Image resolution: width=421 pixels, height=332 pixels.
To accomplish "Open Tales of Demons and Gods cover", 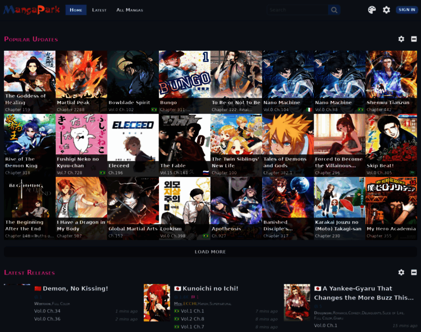I will pos(288,145).
